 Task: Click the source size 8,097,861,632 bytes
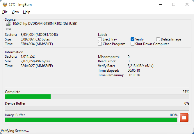(x=35, y=39)
